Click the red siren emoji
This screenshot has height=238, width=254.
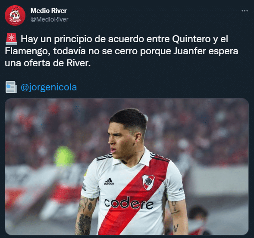[x=11, y=39]
